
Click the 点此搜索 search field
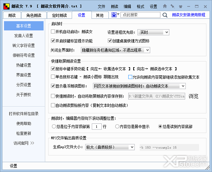coord(140,15)
